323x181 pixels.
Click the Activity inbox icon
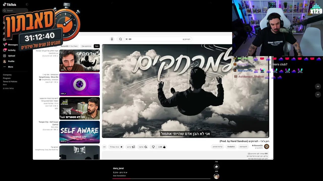[x=5, y=50]
